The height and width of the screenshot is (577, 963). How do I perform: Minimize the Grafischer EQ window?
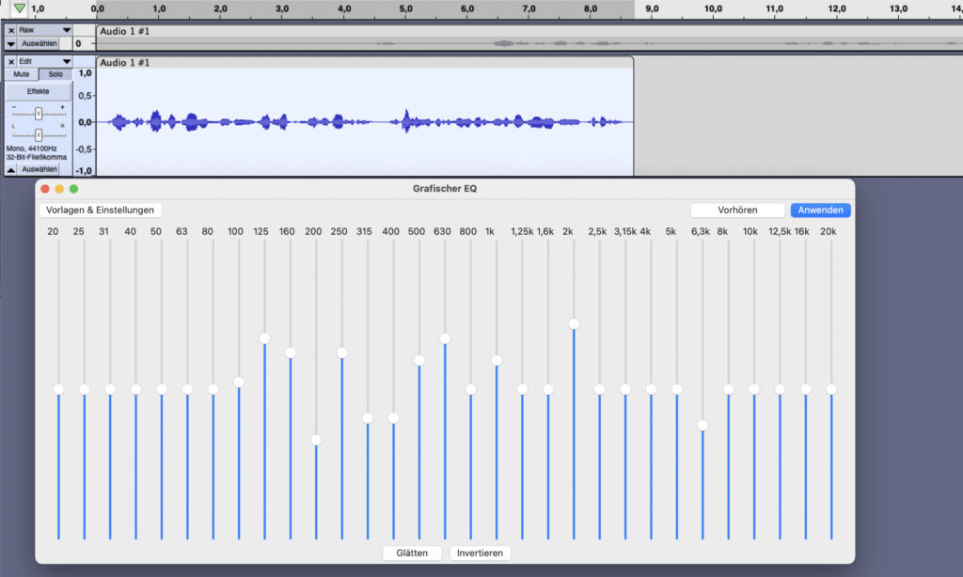pos(59,189)
